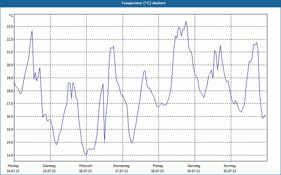Viewport: 281px width, 175px height.
Task: Select the 20,0 axis value
Action: coord(10,65)
